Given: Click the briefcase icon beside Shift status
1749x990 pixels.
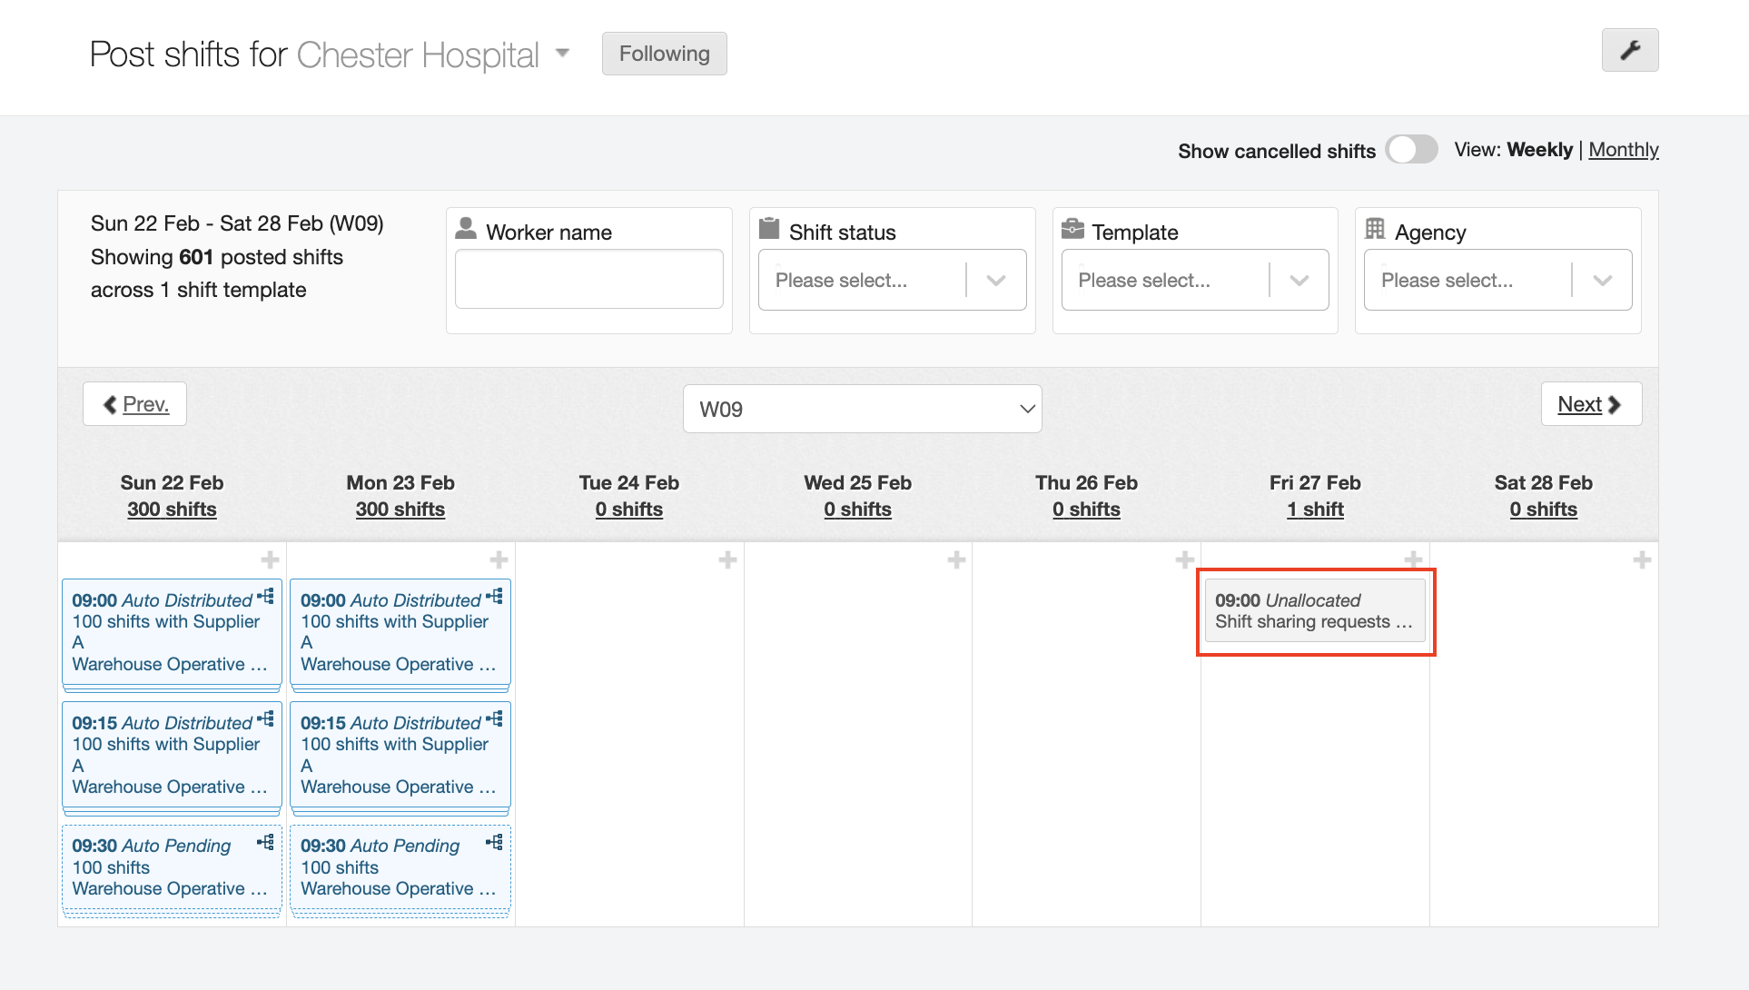Looking at the screenshot, I should coord(769,229).
